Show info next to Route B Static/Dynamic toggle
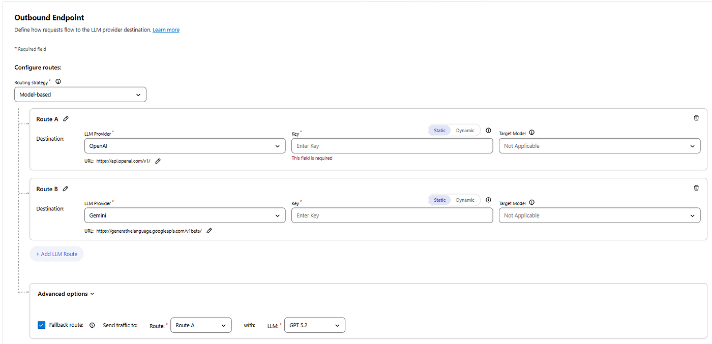Image resolution: width=712 pixels, height=344 pixels. coord(488,200)
